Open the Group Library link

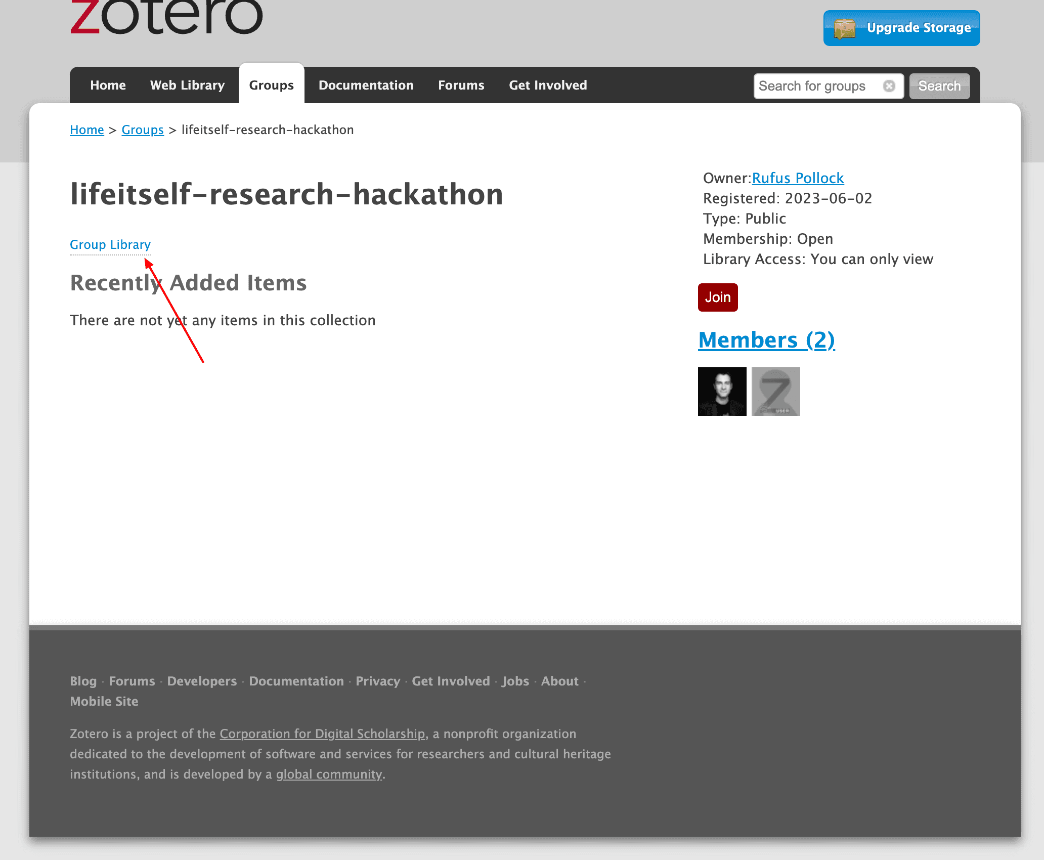pos(110,245)
